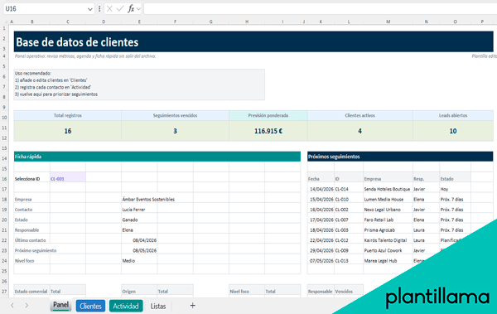Open the Clientes sheet tab

pyautogui.click(x=90, y=306)
